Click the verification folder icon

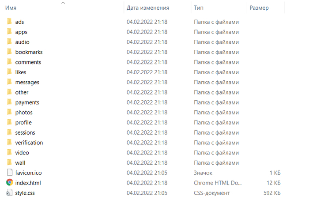9,142
